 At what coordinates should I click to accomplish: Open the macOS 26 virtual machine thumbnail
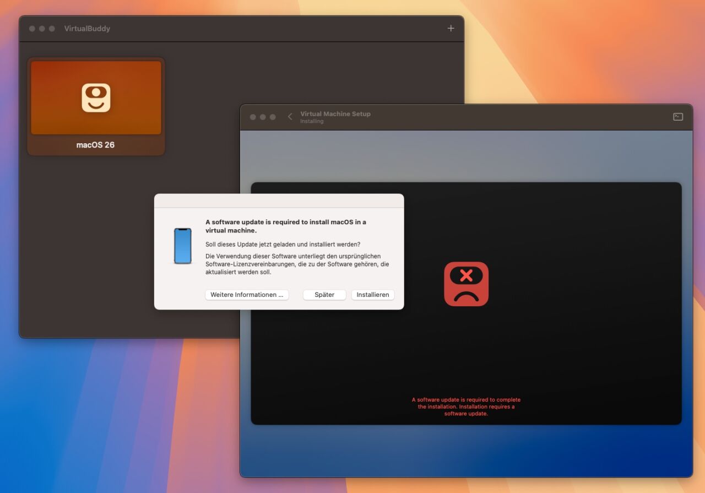pyautogui.click(x=96, y=98)
